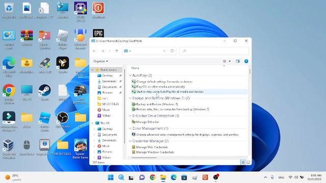Go up one folder level
Screen dimensions: 326x183
pyautogui.click(x=117, y=51)
